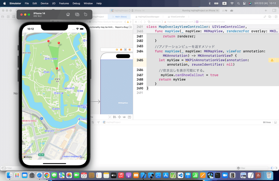Open the Device menu
279x181 pixels.
tap(45, 3)
